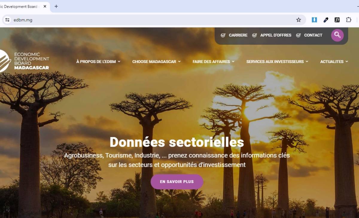Open the fonts extension icon
This screenshot has width=359, height=218.
pyautogui.click(x=337, y=20)
